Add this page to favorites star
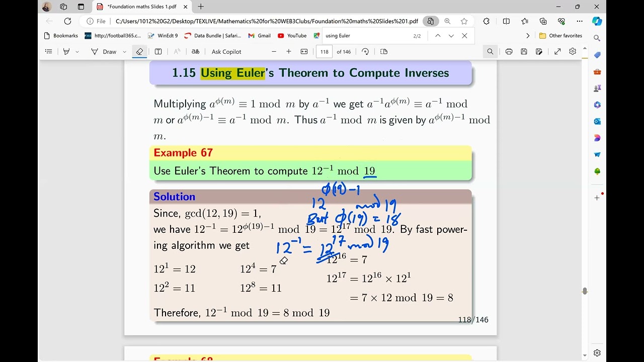 (464, 21)
